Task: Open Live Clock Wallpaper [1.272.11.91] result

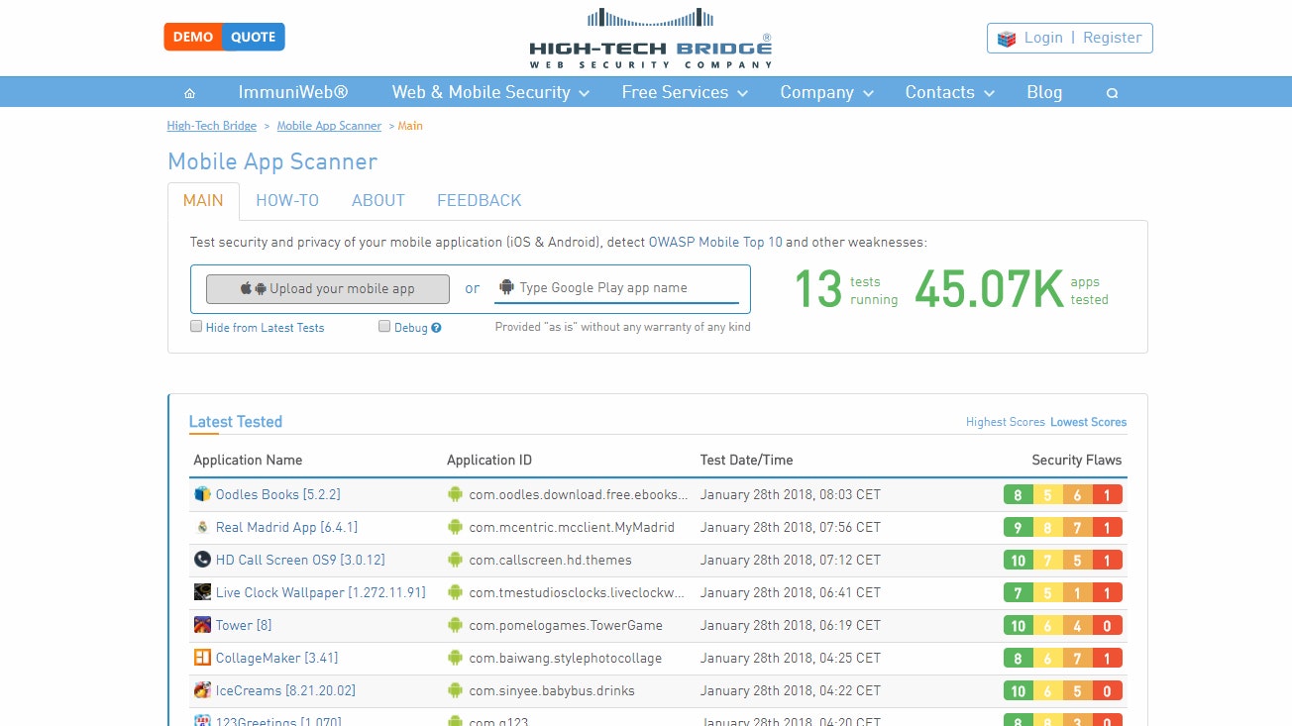Action: [x=321, y=592]
